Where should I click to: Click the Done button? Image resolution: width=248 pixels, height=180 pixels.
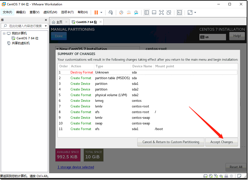(x=59, y=36)
